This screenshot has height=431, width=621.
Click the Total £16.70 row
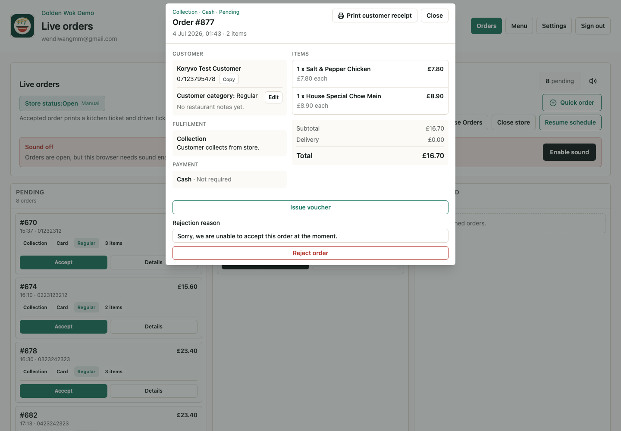(x=370, y=156)
